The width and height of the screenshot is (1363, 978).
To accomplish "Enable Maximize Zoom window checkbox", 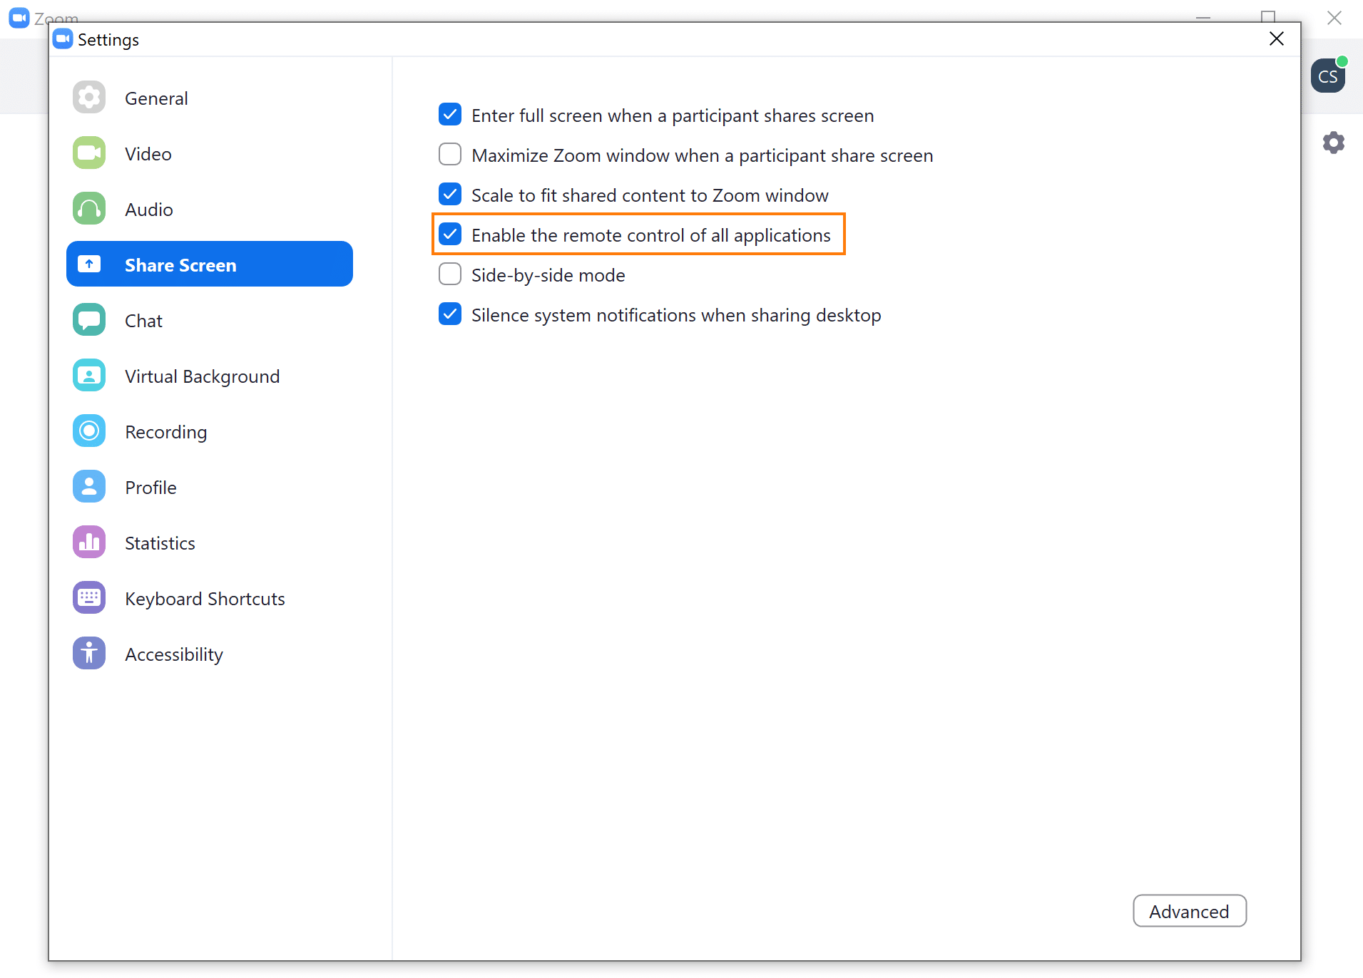I will [x=450, y=155].
